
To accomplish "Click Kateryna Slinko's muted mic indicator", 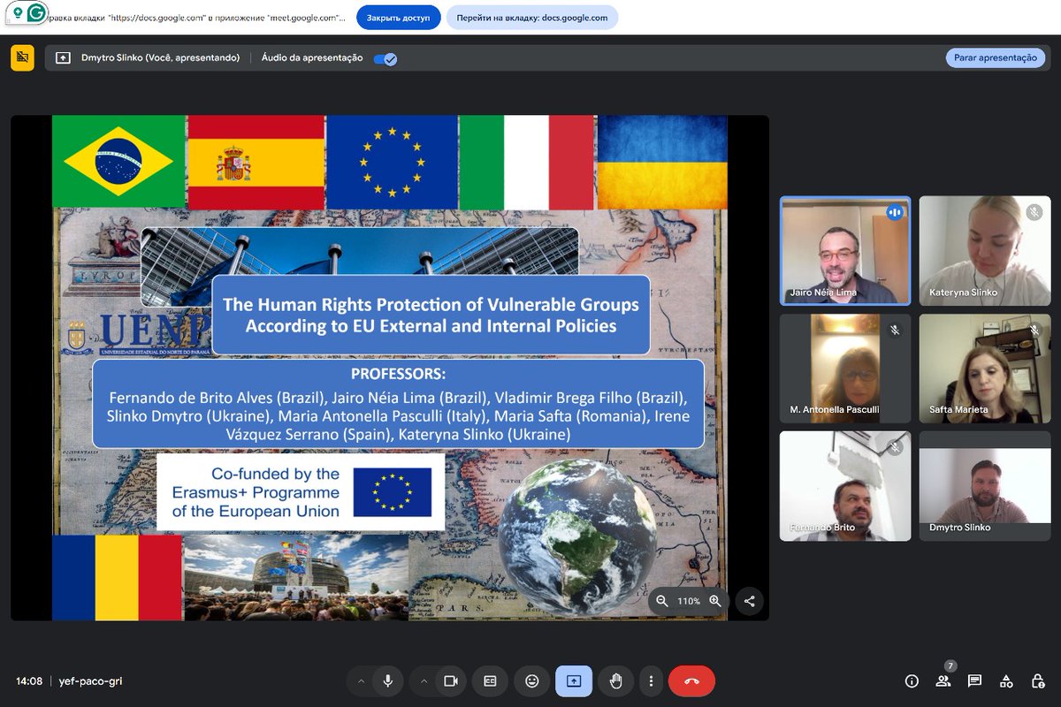I will coord(1034,212).
